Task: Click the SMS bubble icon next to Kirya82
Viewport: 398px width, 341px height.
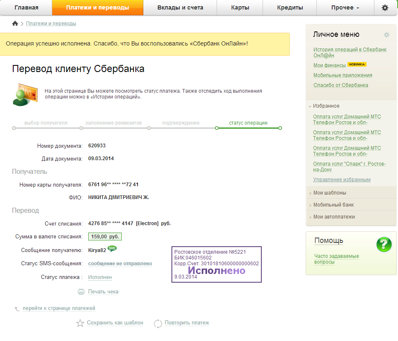Action: 112,249
